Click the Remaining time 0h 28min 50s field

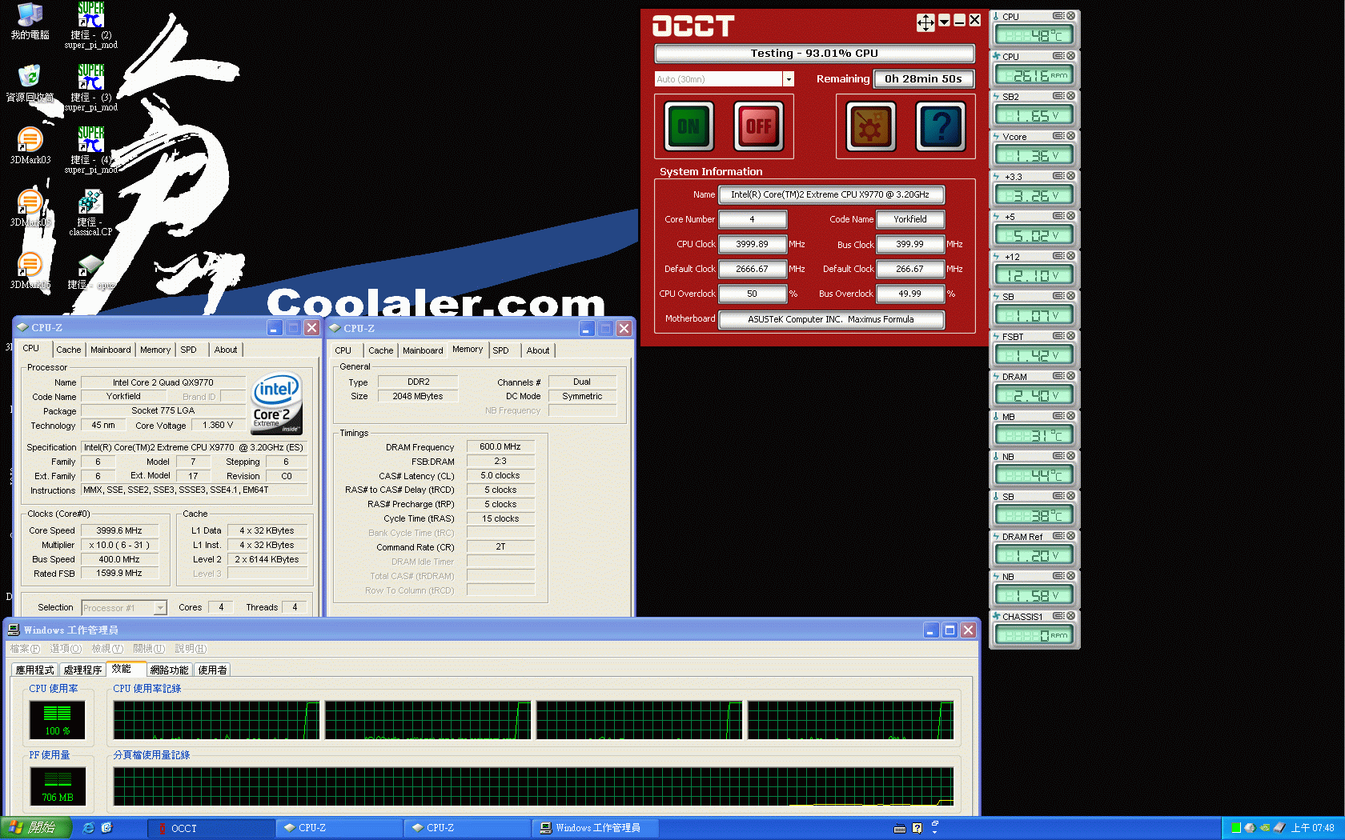click(923, 78)
